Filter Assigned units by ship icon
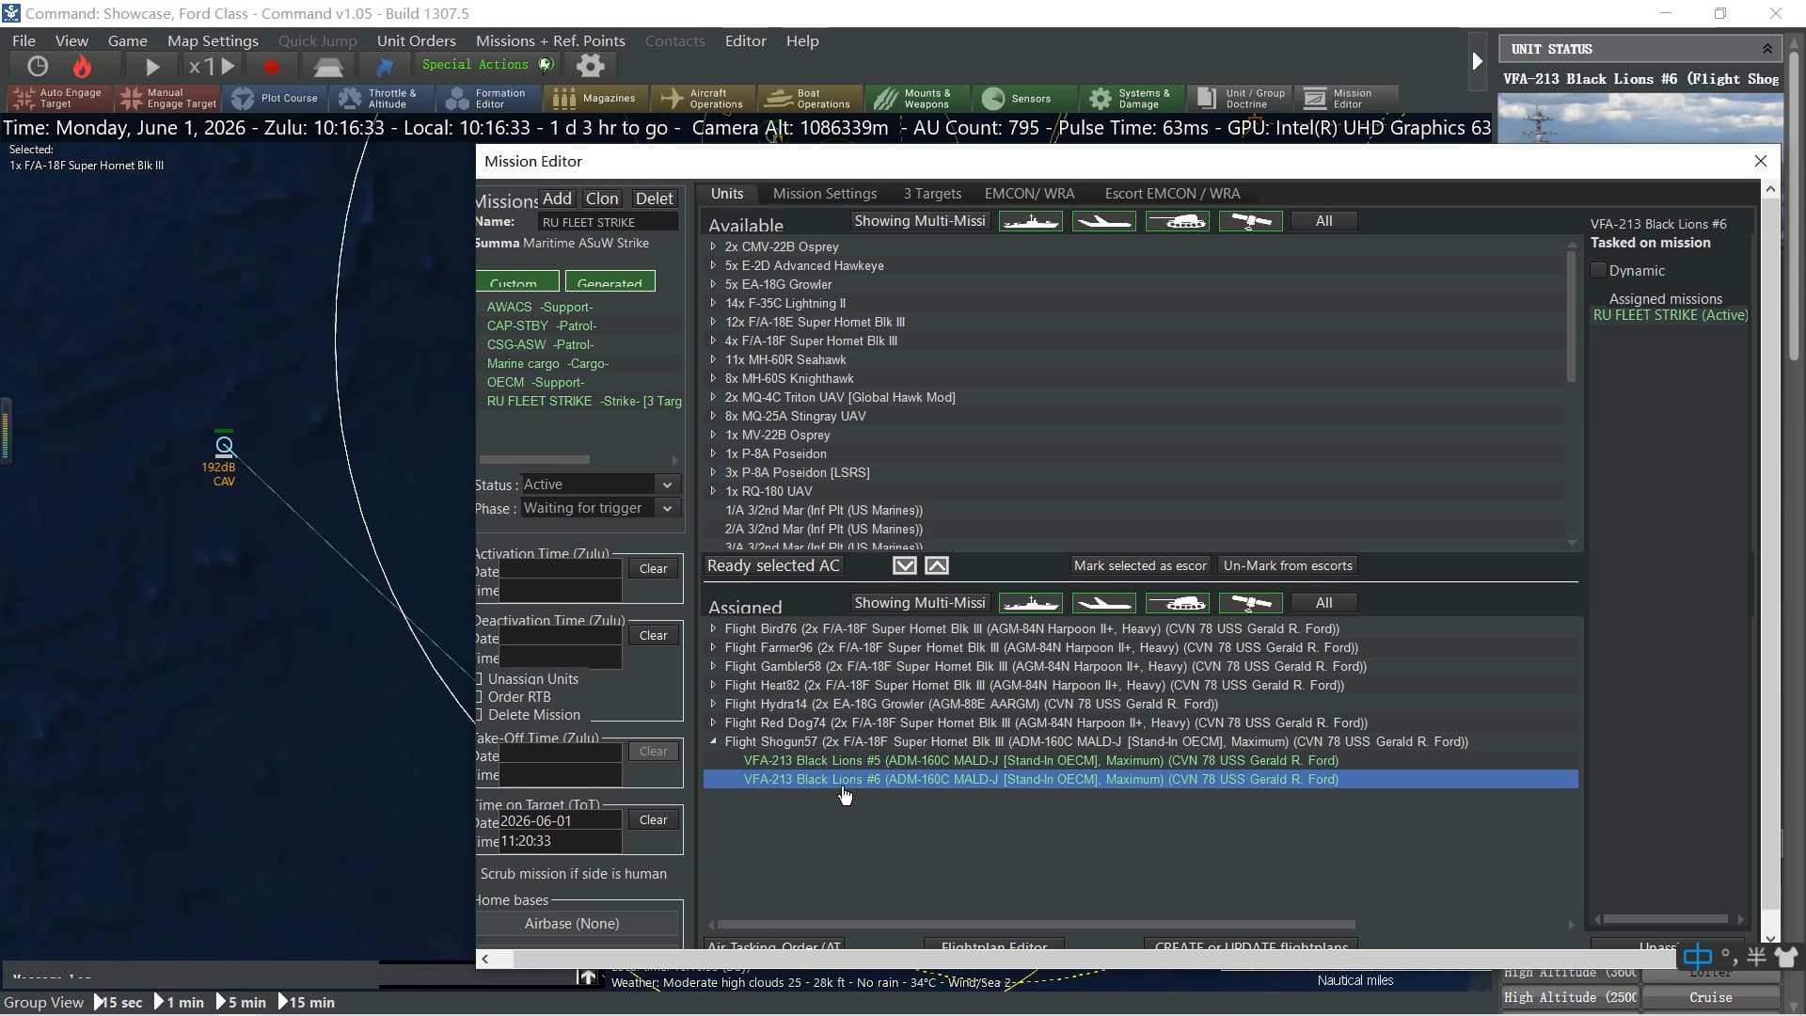 [x=1031, y=603]
